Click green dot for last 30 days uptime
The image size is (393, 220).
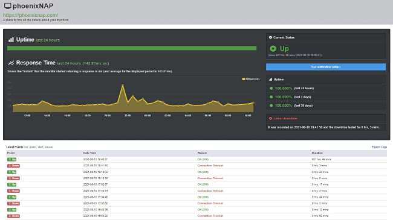[x=271, y=105]
